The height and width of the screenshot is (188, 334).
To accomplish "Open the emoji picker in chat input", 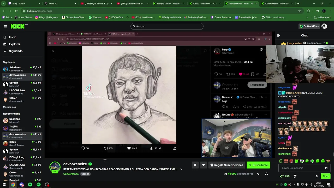I will pyautogui.click(x=326, y=168).
